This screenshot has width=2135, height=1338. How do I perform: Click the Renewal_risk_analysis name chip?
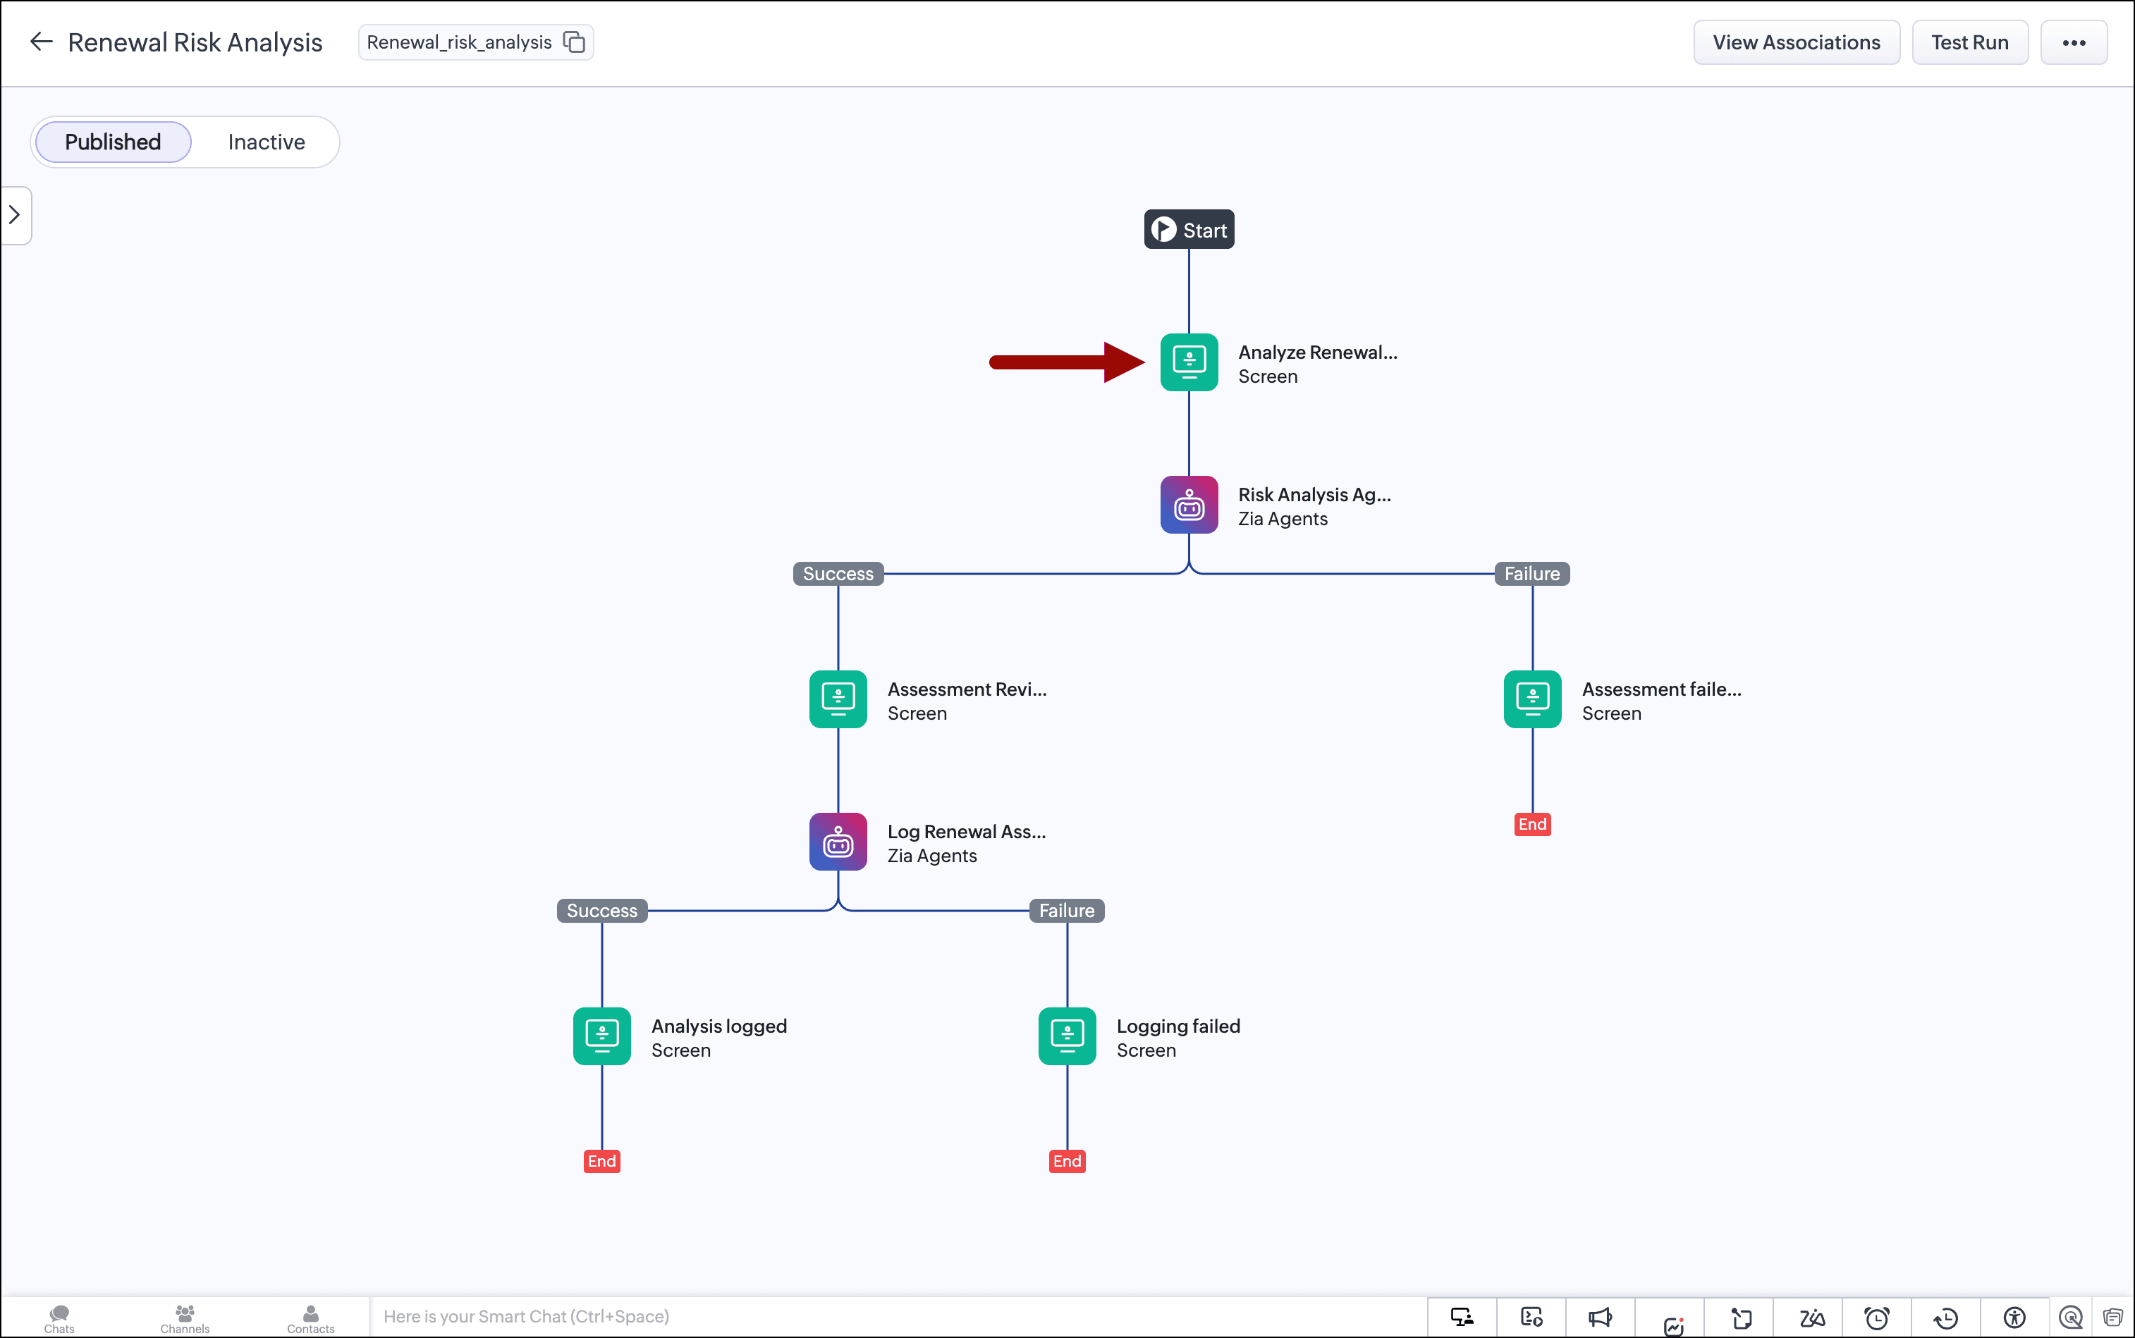click(x=475, y=42)
